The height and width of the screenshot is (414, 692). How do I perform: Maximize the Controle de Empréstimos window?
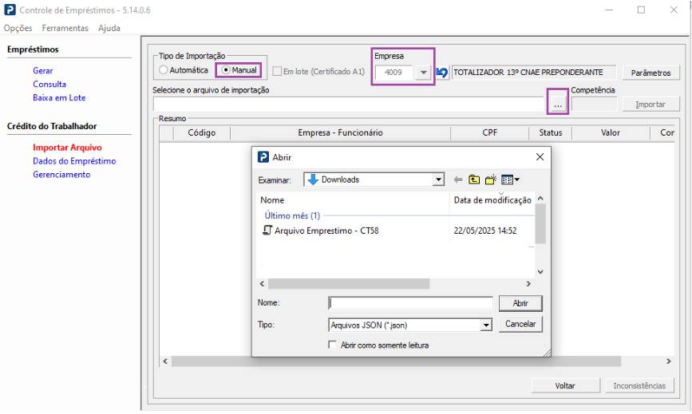(641, 10)
